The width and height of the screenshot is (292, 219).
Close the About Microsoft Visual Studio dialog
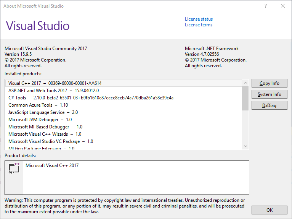[283, 6]
